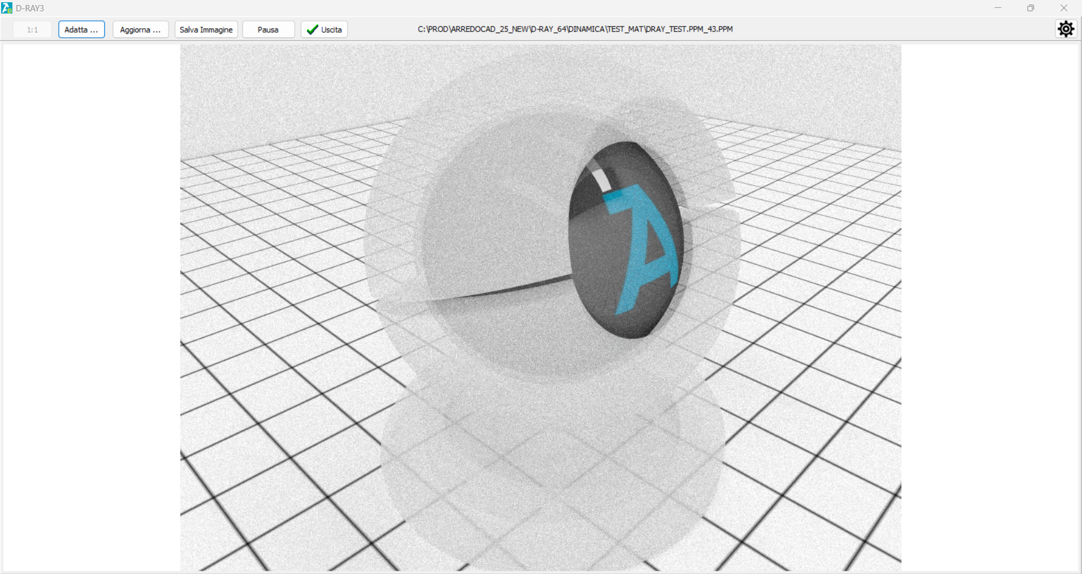Image resolution: width=1082 pixels, height=574 pixels.
Task: Click the Adatta ... button
Action: click(x=82, y=29)
